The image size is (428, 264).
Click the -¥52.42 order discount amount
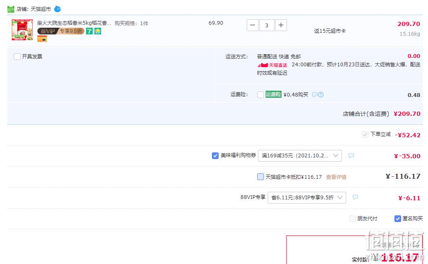[407, 135]
